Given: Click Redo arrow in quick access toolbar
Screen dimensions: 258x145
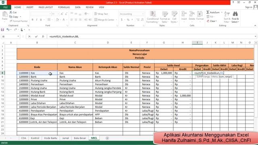Looking at the screenshot, I should (15, 30).
